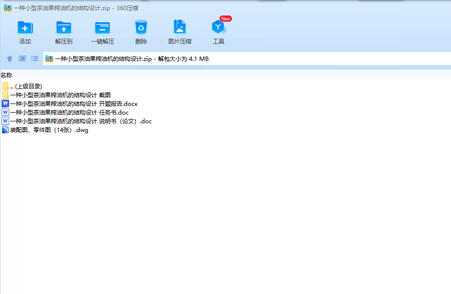Image resolution: width=451 pixels, height=294 pixels.
Task: Click the 解压到 (Extract to) icon
Action: click(64, 28)
